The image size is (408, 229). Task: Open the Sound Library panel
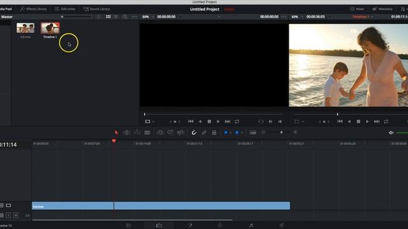pyautogui.click(x=96, y=9)
